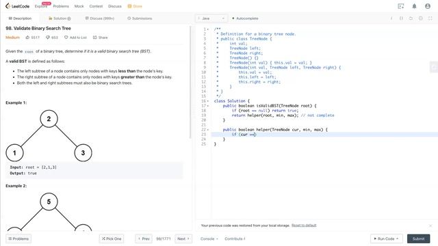The height and width of the screenshot is (246, 438).
Task: Click the 'Example 2:' heading
Action: 16,186
